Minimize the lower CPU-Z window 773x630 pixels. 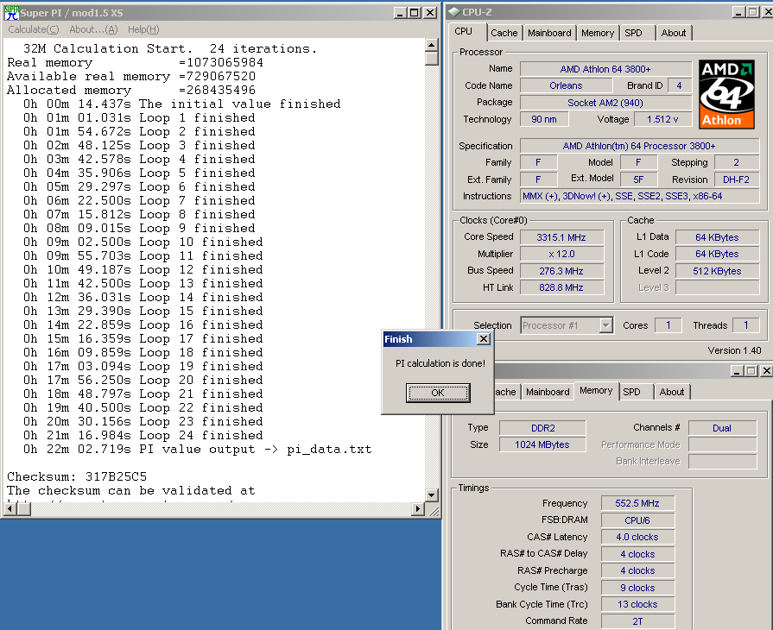pos(737,371)
